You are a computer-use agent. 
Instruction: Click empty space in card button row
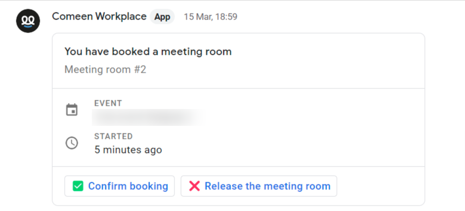[380, 186]
